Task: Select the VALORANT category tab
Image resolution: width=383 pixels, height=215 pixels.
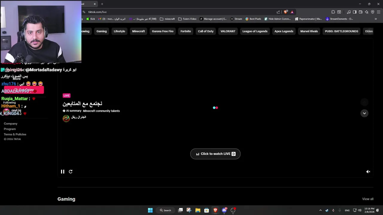Action: click(228, 31)
